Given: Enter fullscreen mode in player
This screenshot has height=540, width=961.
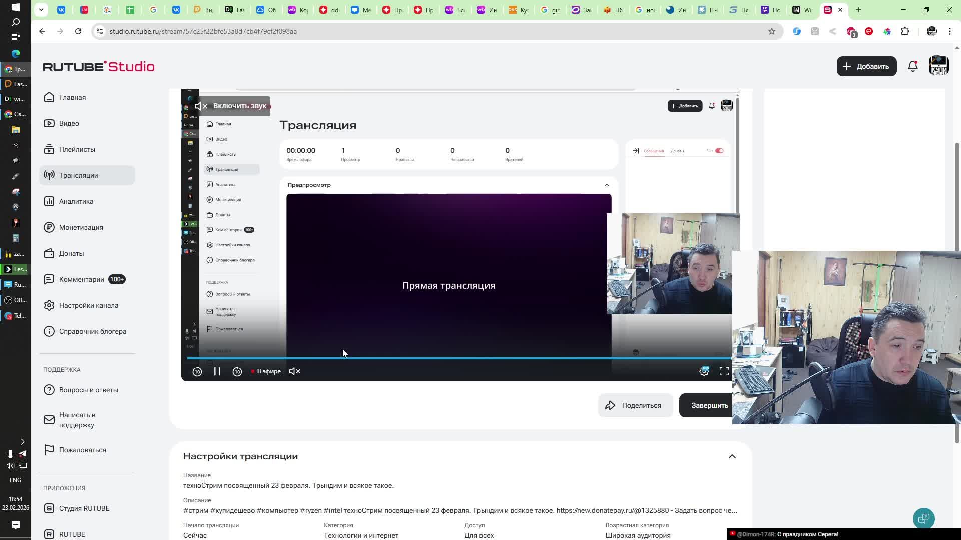Looking at the screenshot, I should (x=724, y=371).
